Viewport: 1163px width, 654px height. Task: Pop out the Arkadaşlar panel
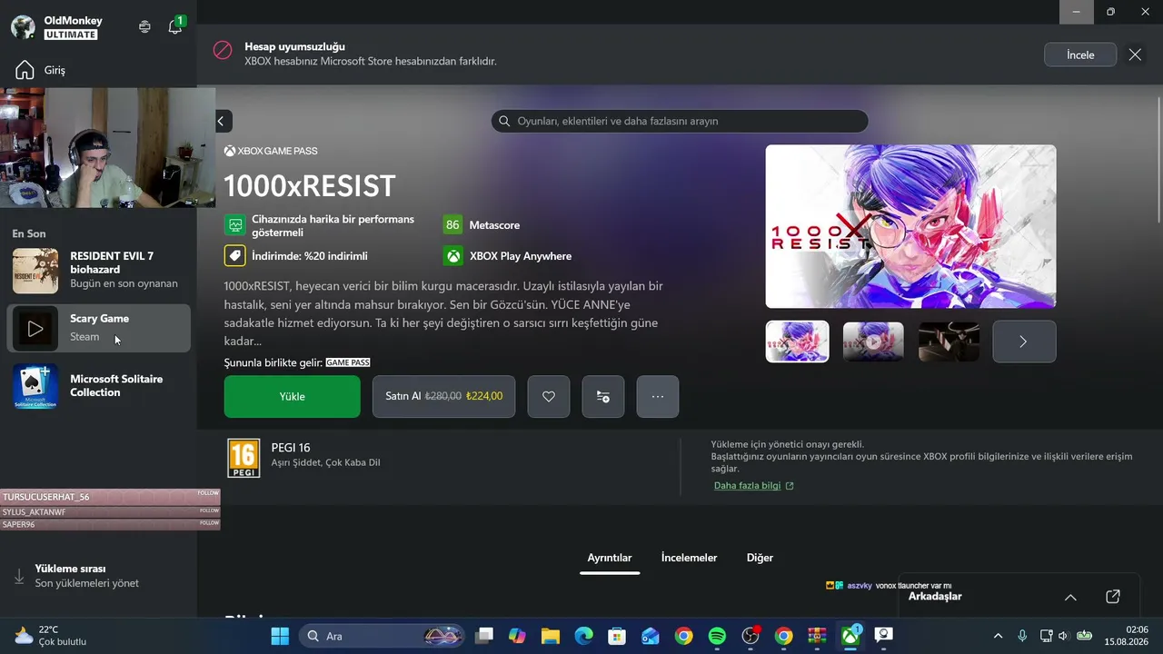[1113, 597]
